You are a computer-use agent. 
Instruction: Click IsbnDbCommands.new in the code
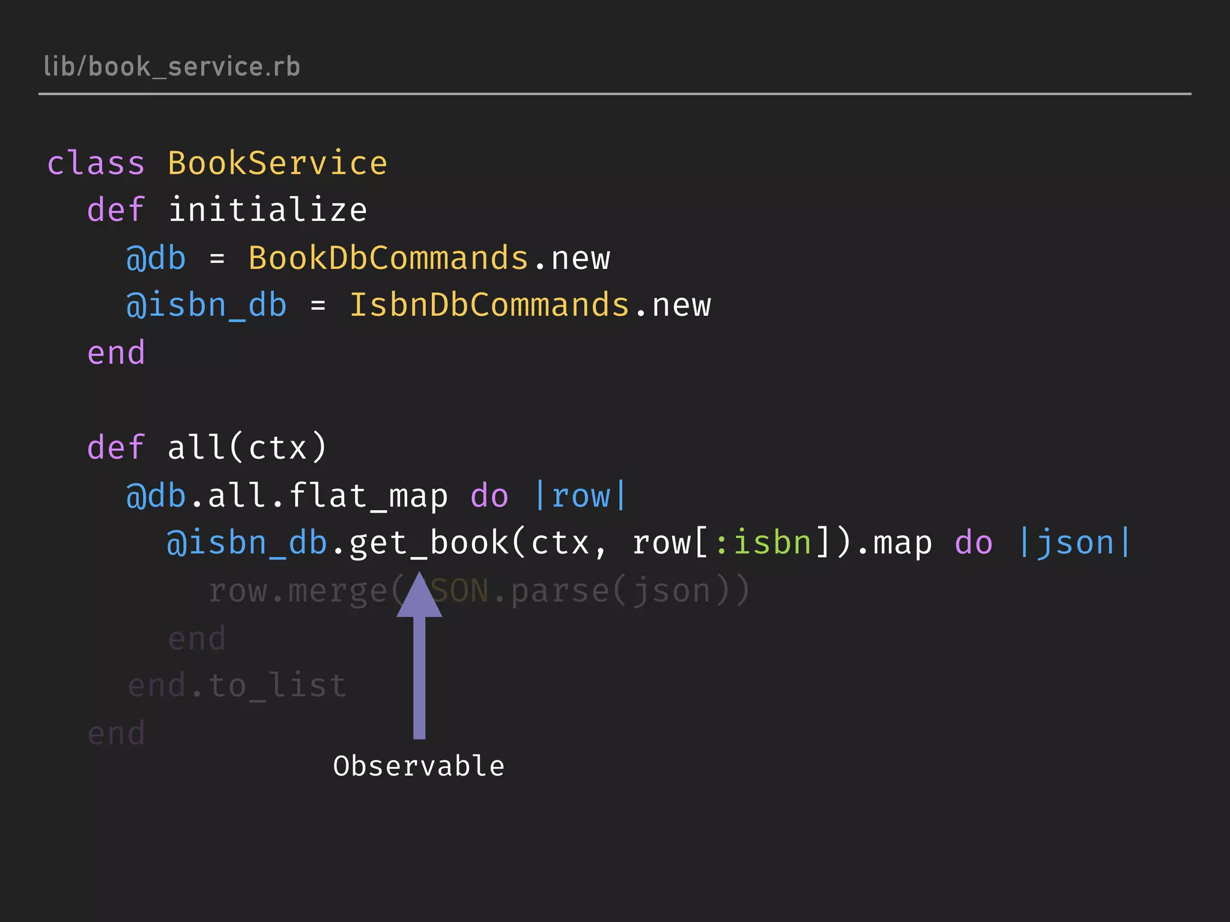(x=530, y=305)
